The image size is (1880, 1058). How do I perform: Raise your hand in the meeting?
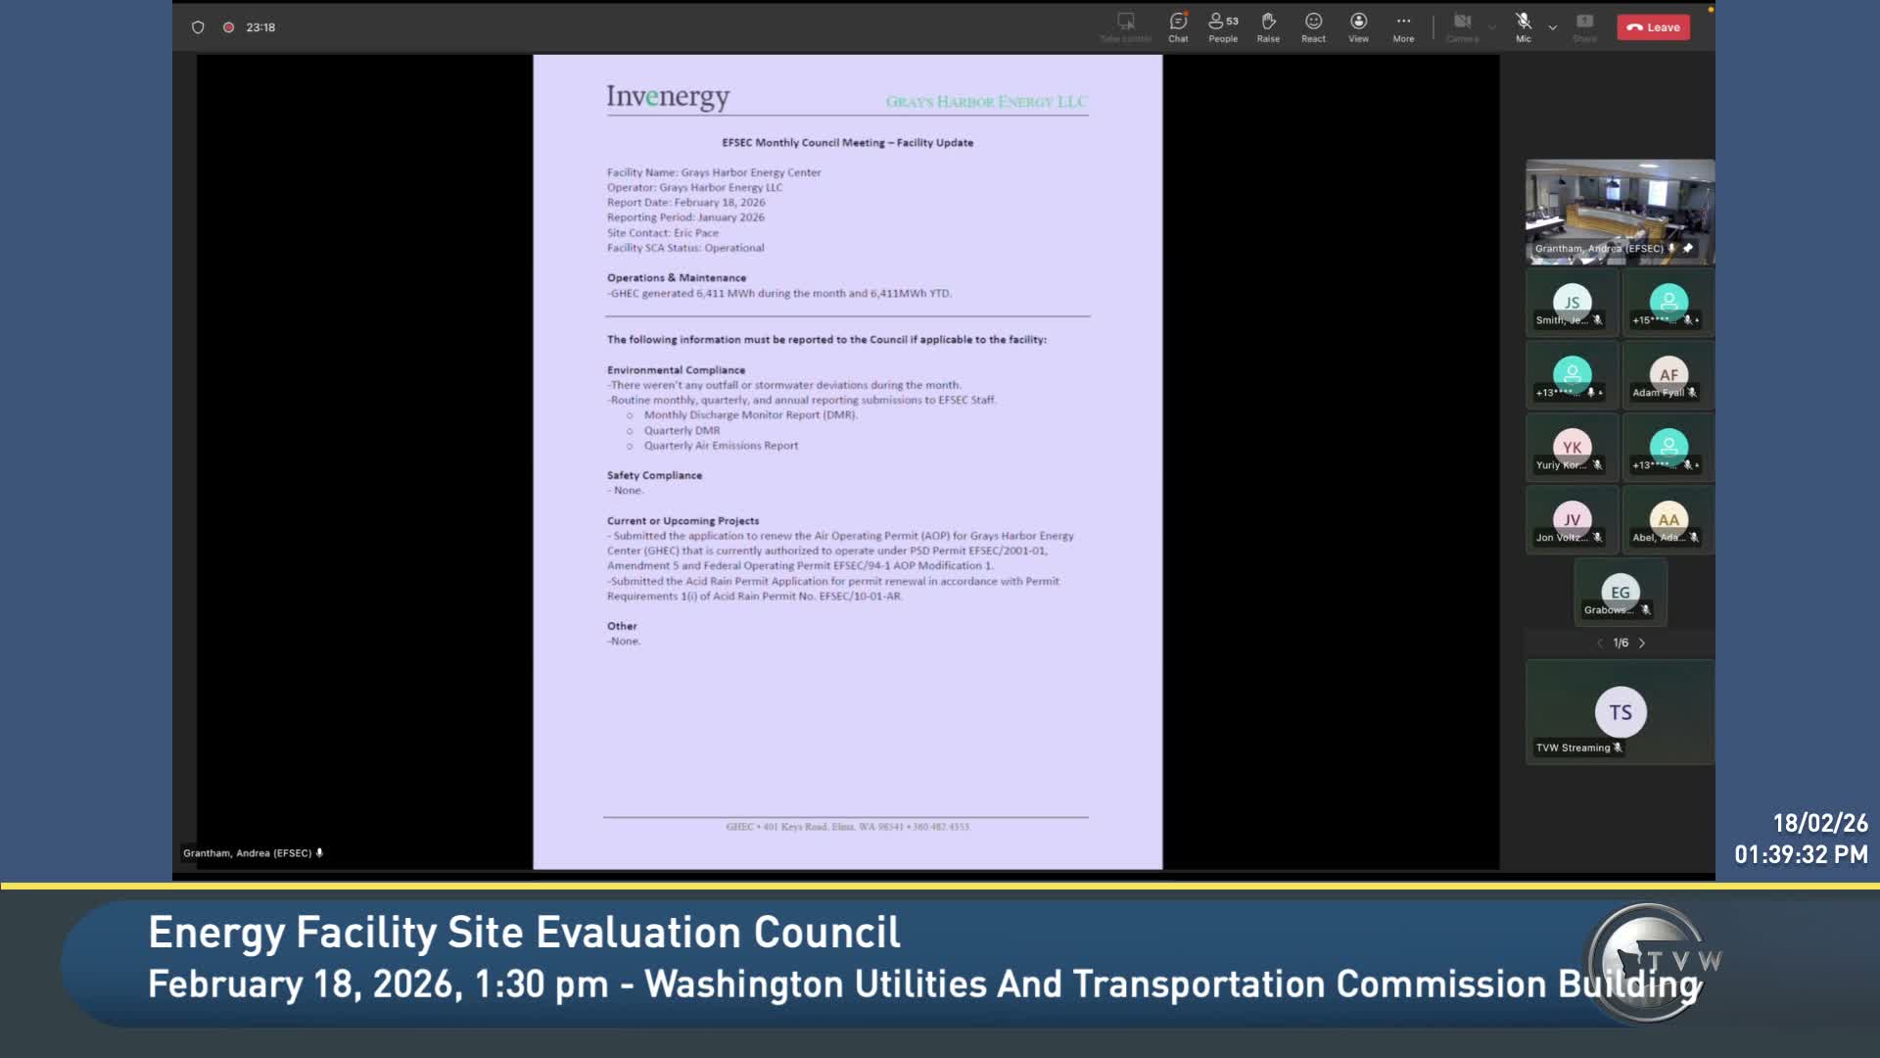1268,26
